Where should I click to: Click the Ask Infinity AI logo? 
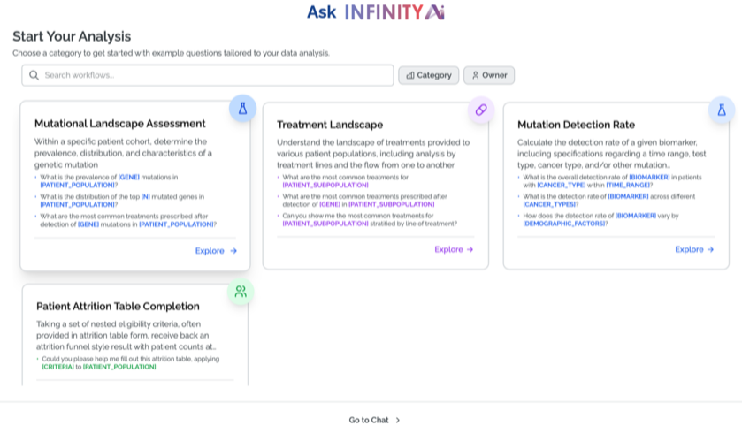click(376, 11)
